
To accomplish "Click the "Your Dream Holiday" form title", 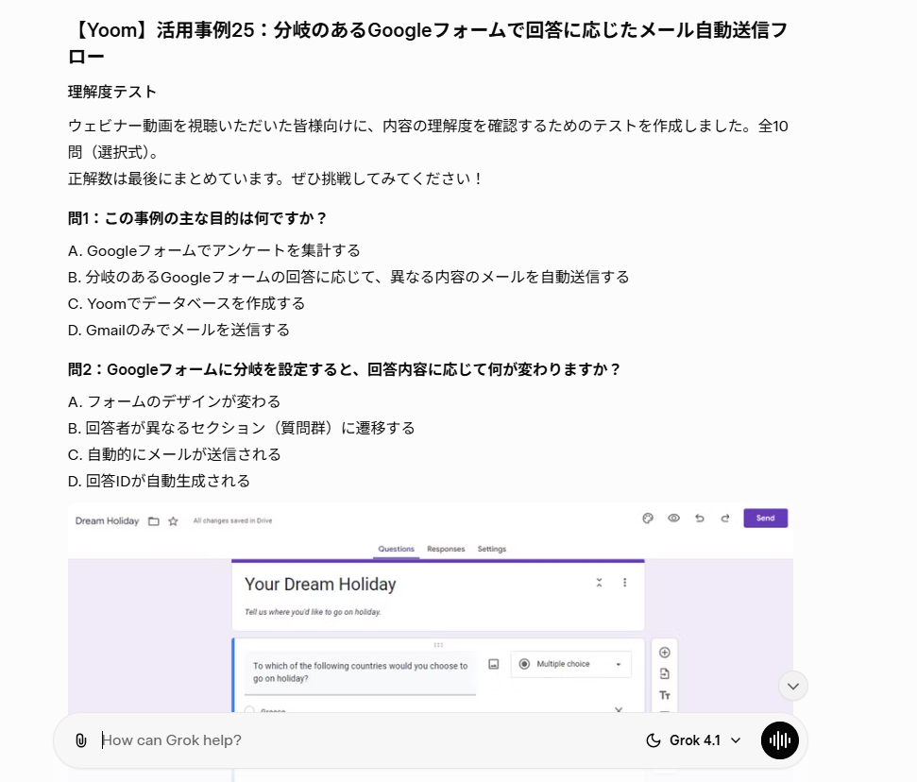I will [x=320, y=585].
